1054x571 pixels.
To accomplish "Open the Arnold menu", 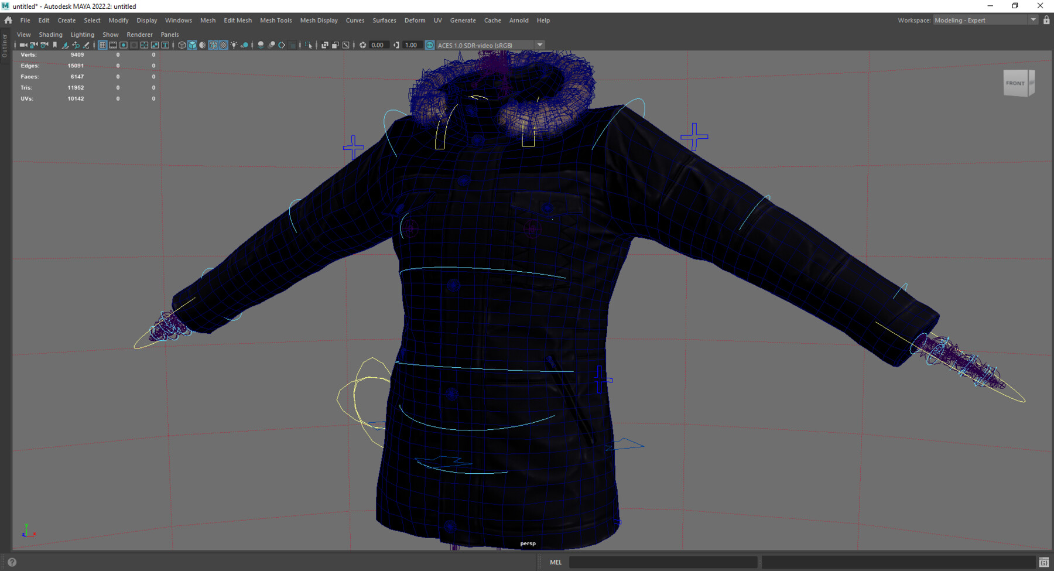I will (519, 20).
